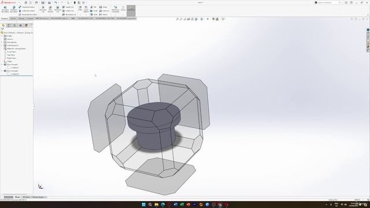Click the Windows Search taskbar icon
Image resolution: width=370 pixels, height=208 pixels.
(150, 205)
